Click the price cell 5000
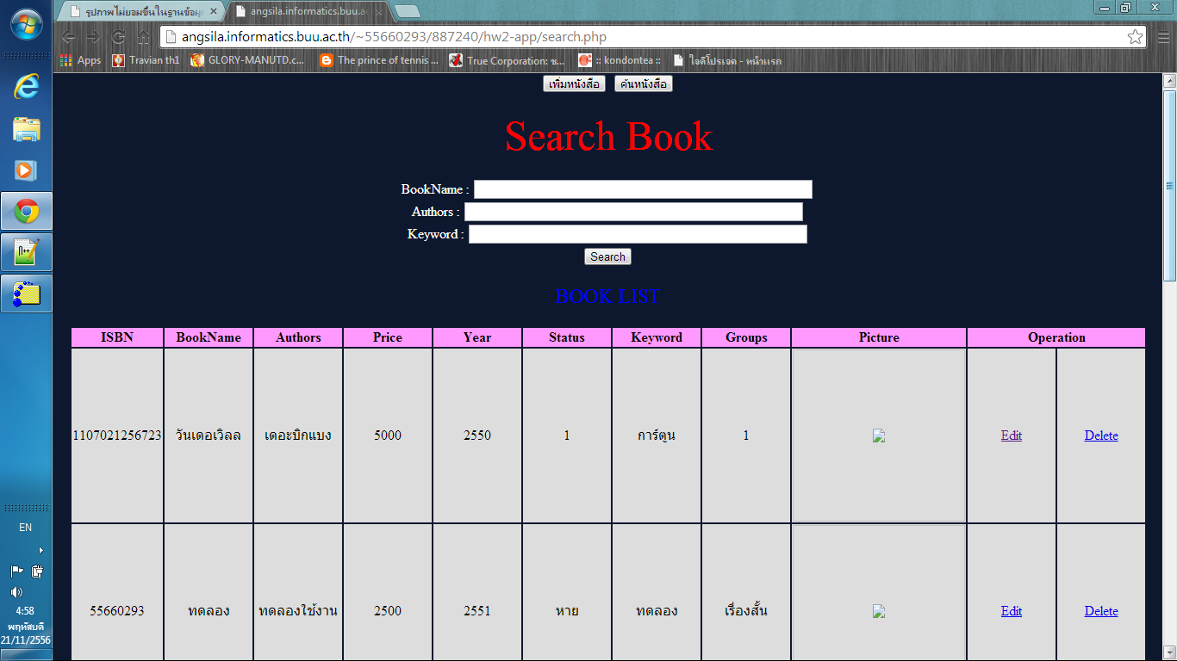This screenshot has width=1177, height=661. point(388,436)
